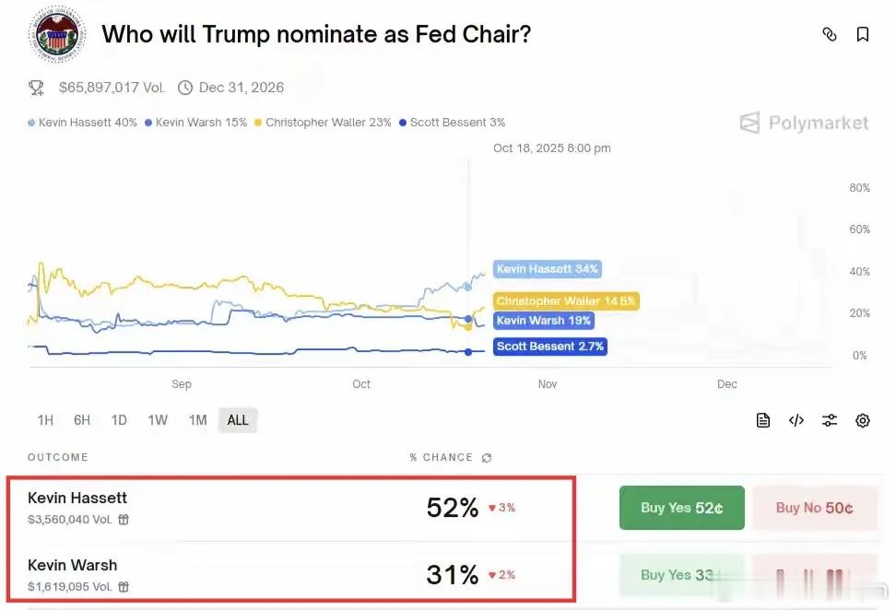The width and height of the screenshot is (896, 610).
Task: Click the embed code icon
Action: [796, 420]
